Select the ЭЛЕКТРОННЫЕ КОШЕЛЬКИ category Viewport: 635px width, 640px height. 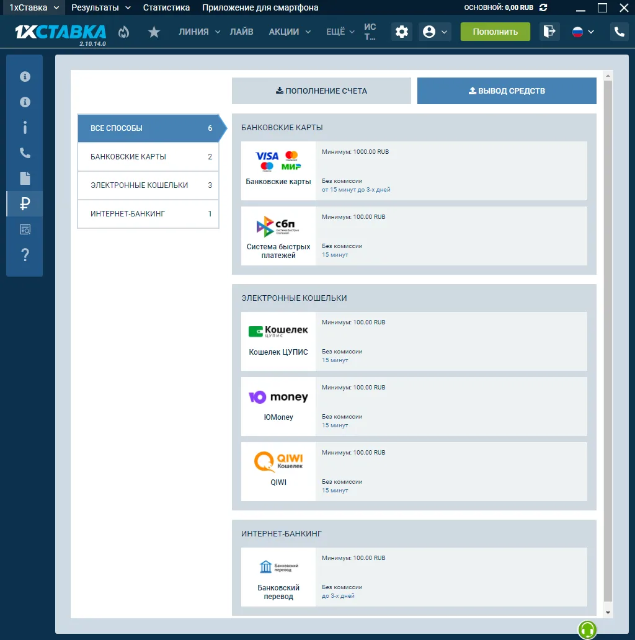coord(148,185)
